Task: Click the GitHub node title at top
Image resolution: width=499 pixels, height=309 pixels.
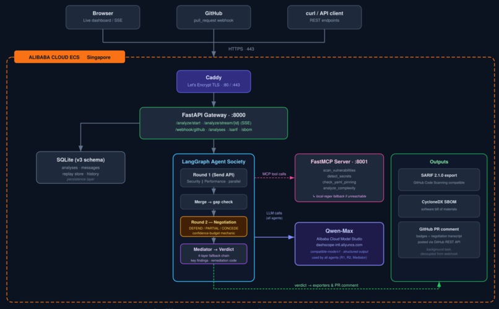Action: click(x=214, y=14)
